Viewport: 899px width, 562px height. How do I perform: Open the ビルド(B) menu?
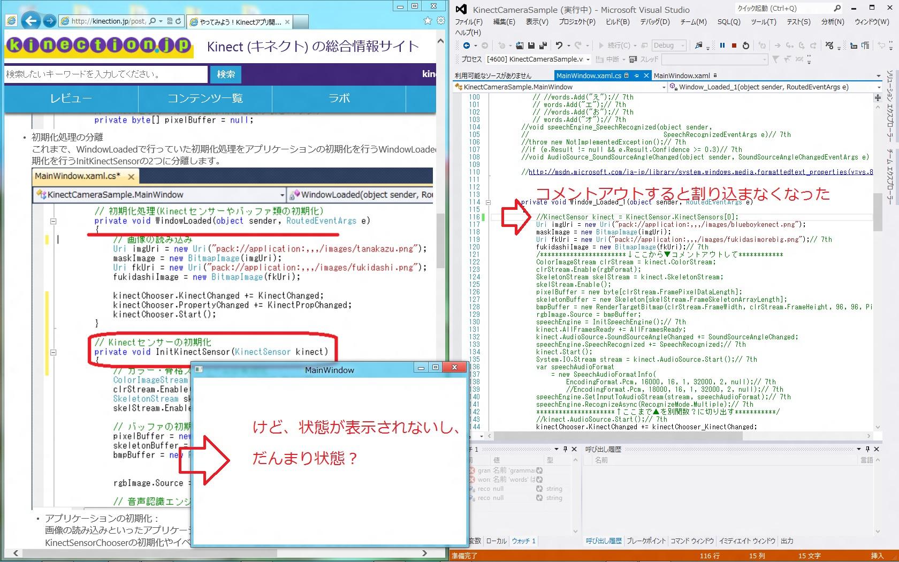[x=618, y=22]
